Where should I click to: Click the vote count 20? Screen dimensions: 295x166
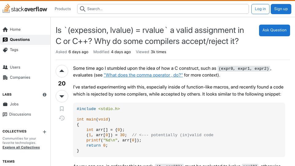(62, 83)
